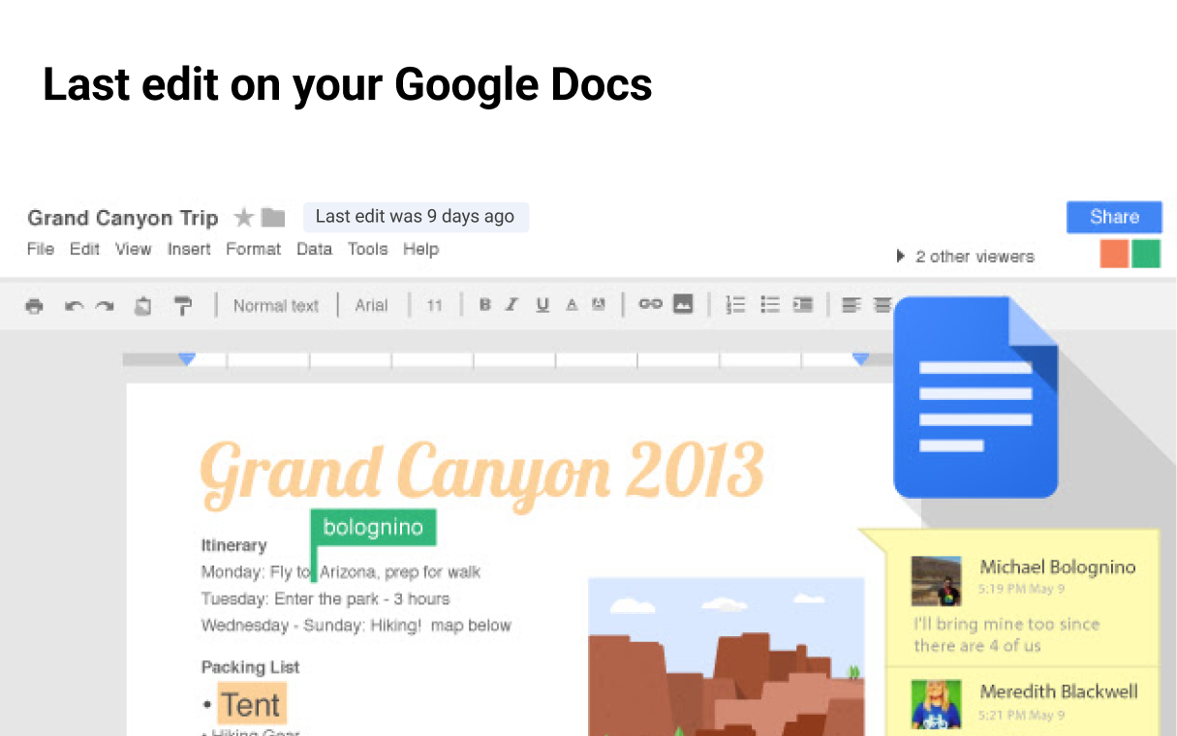The width and height of the screenshot is (1177, 736).
Task: Click the Print icon in toolbar
Action: 35,306
